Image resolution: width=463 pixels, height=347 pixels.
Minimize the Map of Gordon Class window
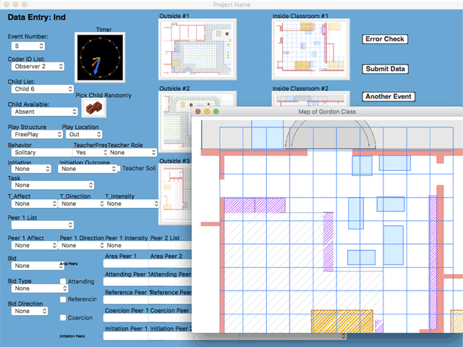point(206,112)
